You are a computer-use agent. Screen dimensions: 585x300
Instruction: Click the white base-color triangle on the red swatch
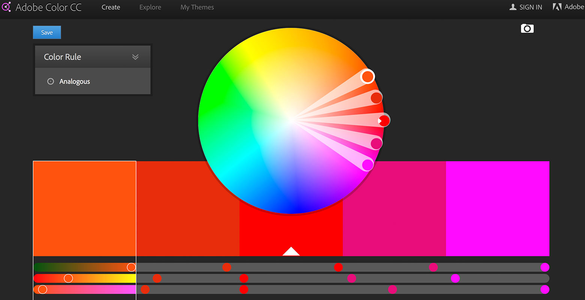coord(291,251)
